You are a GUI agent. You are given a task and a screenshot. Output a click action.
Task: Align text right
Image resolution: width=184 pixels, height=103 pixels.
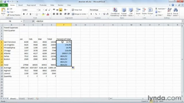pos(60,14)
